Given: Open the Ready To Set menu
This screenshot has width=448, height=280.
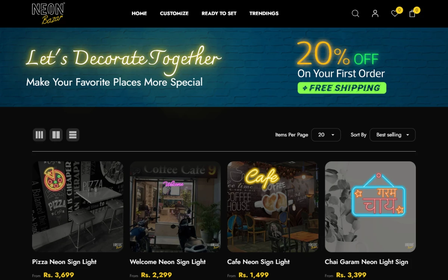Looking at the screenshot, I should pos(219,13).
